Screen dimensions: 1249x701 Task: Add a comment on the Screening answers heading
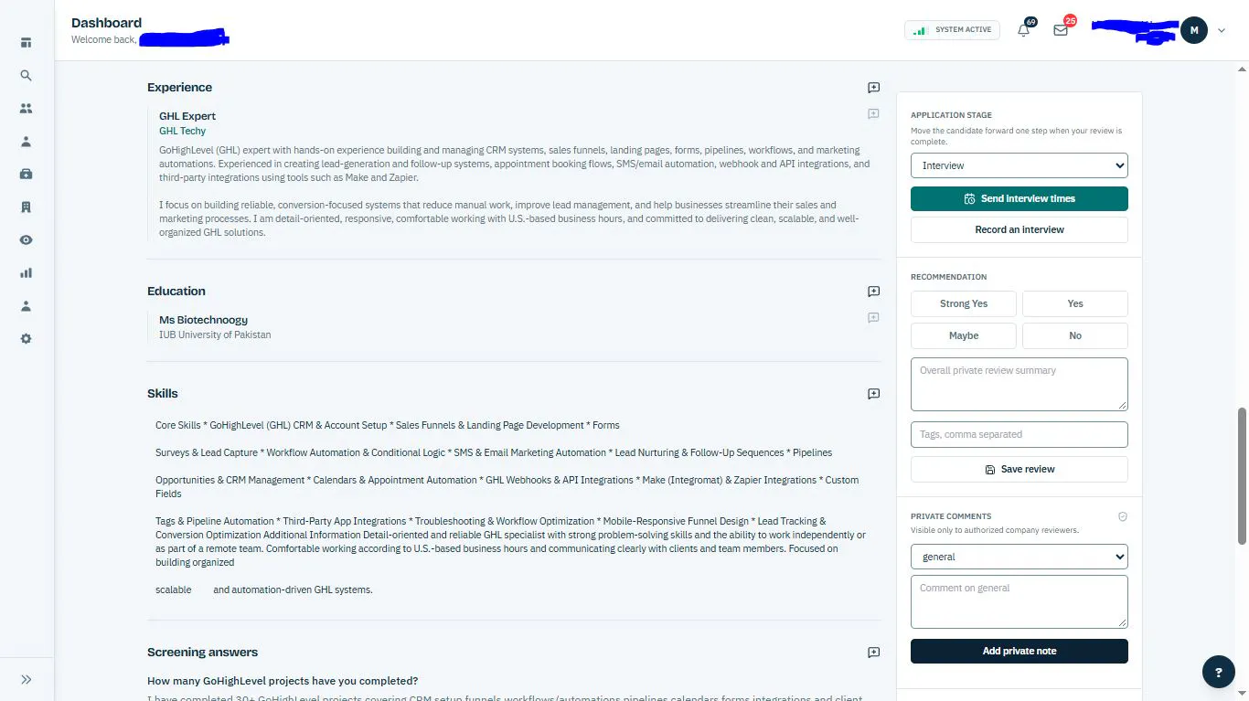click(x=873, y=653)
